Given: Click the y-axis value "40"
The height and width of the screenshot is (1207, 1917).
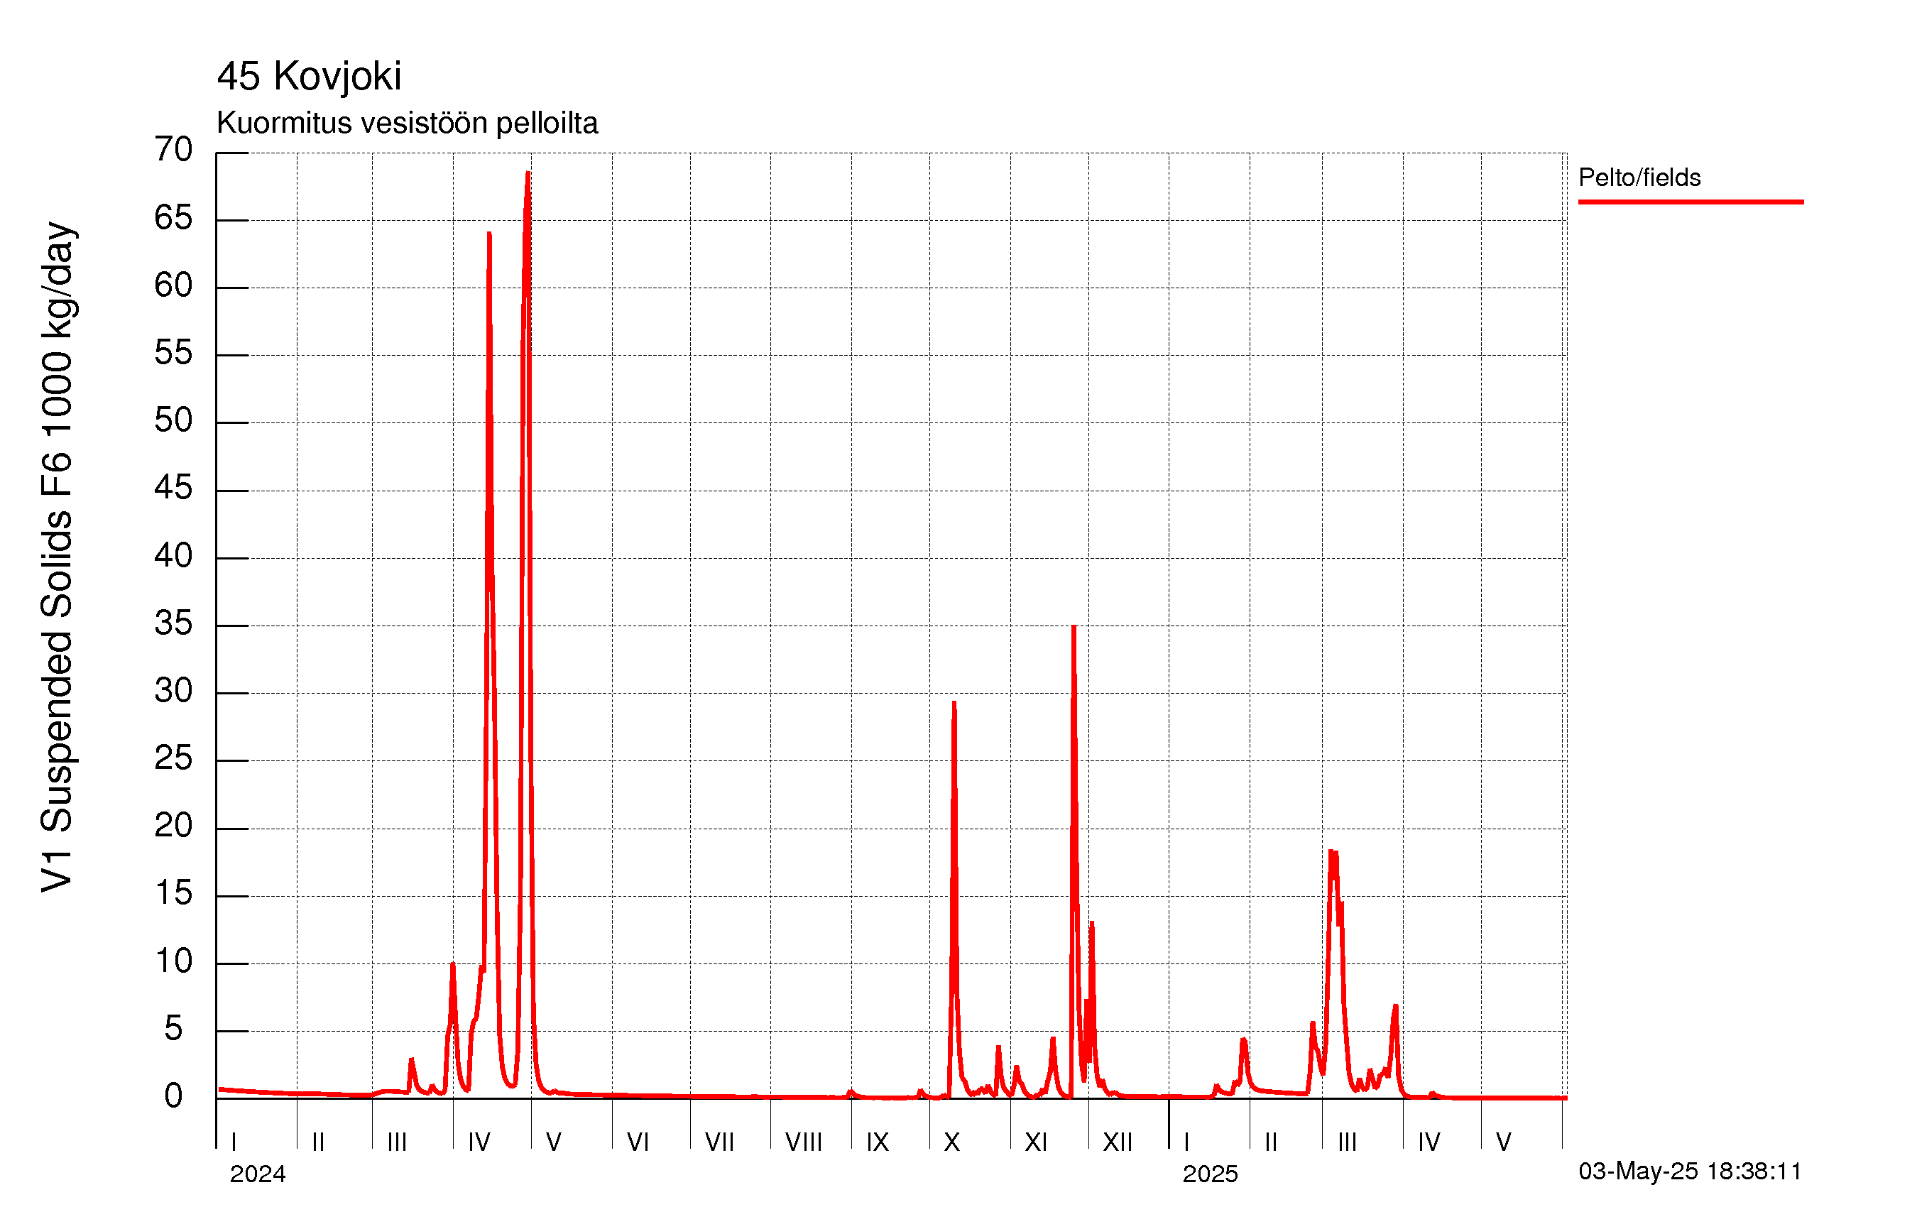Looking at the screenshot, I should (x=173, y=555).
